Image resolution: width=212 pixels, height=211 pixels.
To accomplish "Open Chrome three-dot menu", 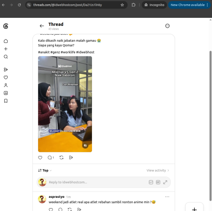I will [x=207, y=5].
